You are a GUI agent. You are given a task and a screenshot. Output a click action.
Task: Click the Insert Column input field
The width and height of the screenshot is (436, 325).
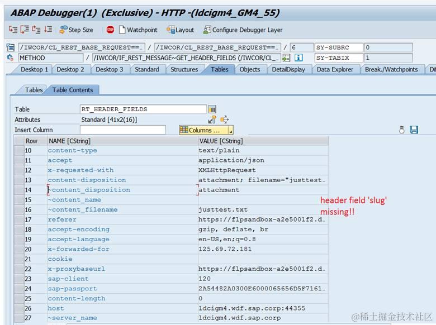122,130
